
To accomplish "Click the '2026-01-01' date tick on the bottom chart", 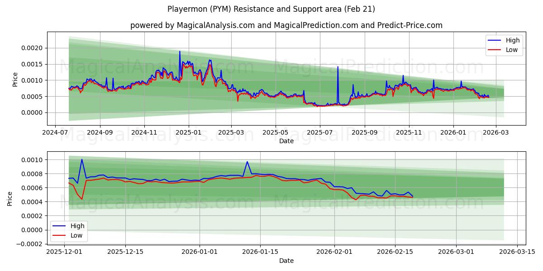I will (199, 252).
